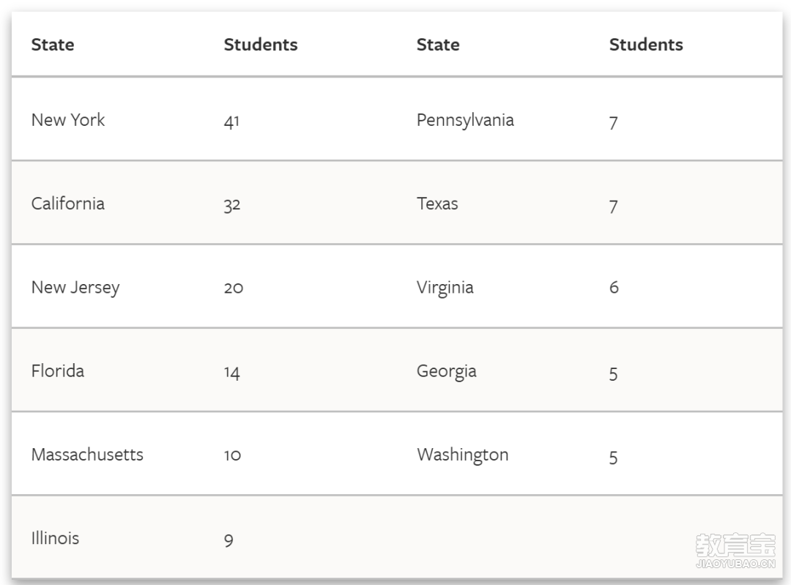Click the New Jersey entry
Image resolution: width=791 pixels, height=585 pixels.
(x=75, y=287)
